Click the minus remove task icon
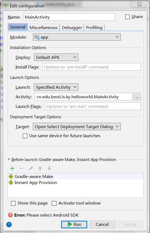This screenshot has width=150, height=233. pos(22,168)
